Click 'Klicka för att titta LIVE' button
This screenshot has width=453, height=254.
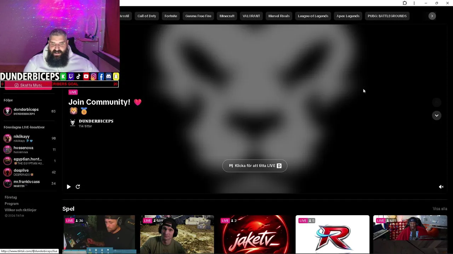pos(255,166)
